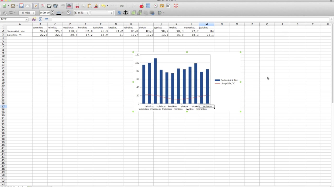Viewport: 334px width, 187px height.
Task: Select the 'Lämpötila, °C' row label cell
Action: [x=20, y=35]
